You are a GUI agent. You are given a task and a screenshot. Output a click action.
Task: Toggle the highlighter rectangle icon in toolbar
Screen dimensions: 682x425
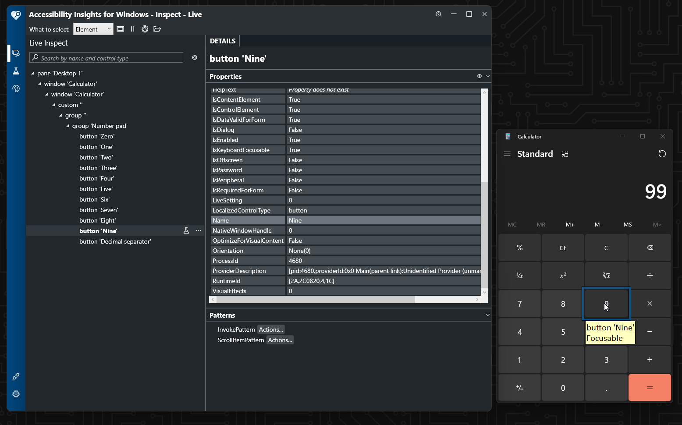(x=121, y=29)
